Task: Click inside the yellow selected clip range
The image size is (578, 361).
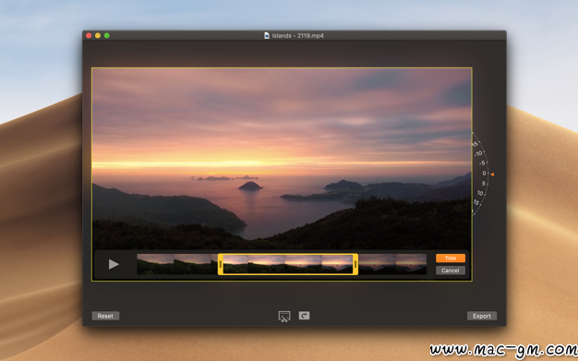Action: pos(288,264)
